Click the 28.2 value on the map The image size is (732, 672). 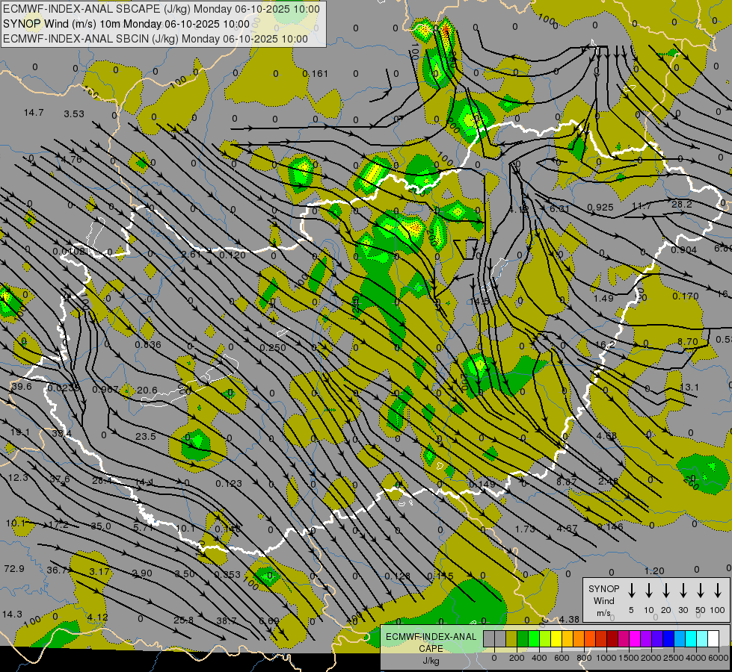(x=682, y=205)
